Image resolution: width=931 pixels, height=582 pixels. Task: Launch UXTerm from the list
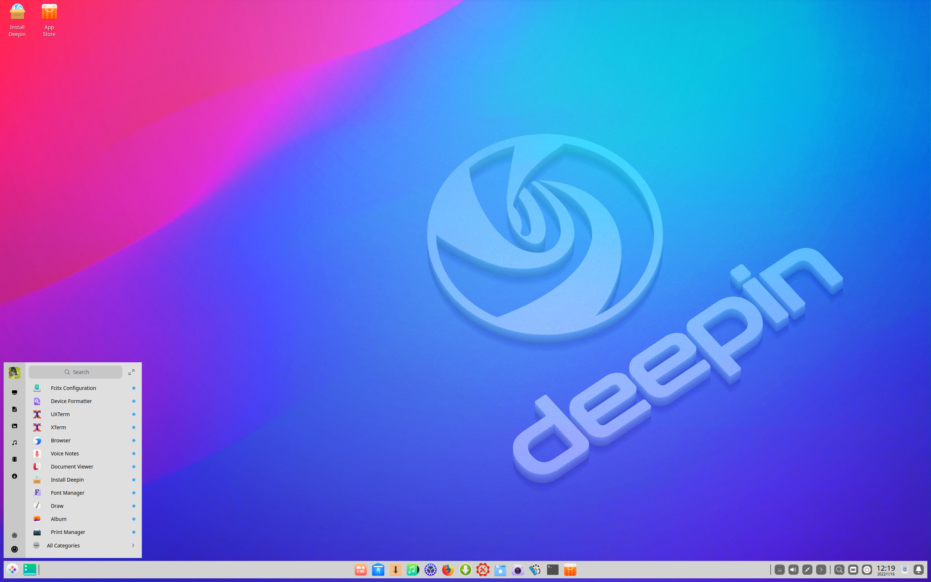[x=84, y=414]
